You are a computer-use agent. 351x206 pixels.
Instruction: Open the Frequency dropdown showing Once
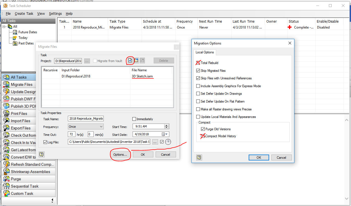pyautogui.click(x=86, y=127)
